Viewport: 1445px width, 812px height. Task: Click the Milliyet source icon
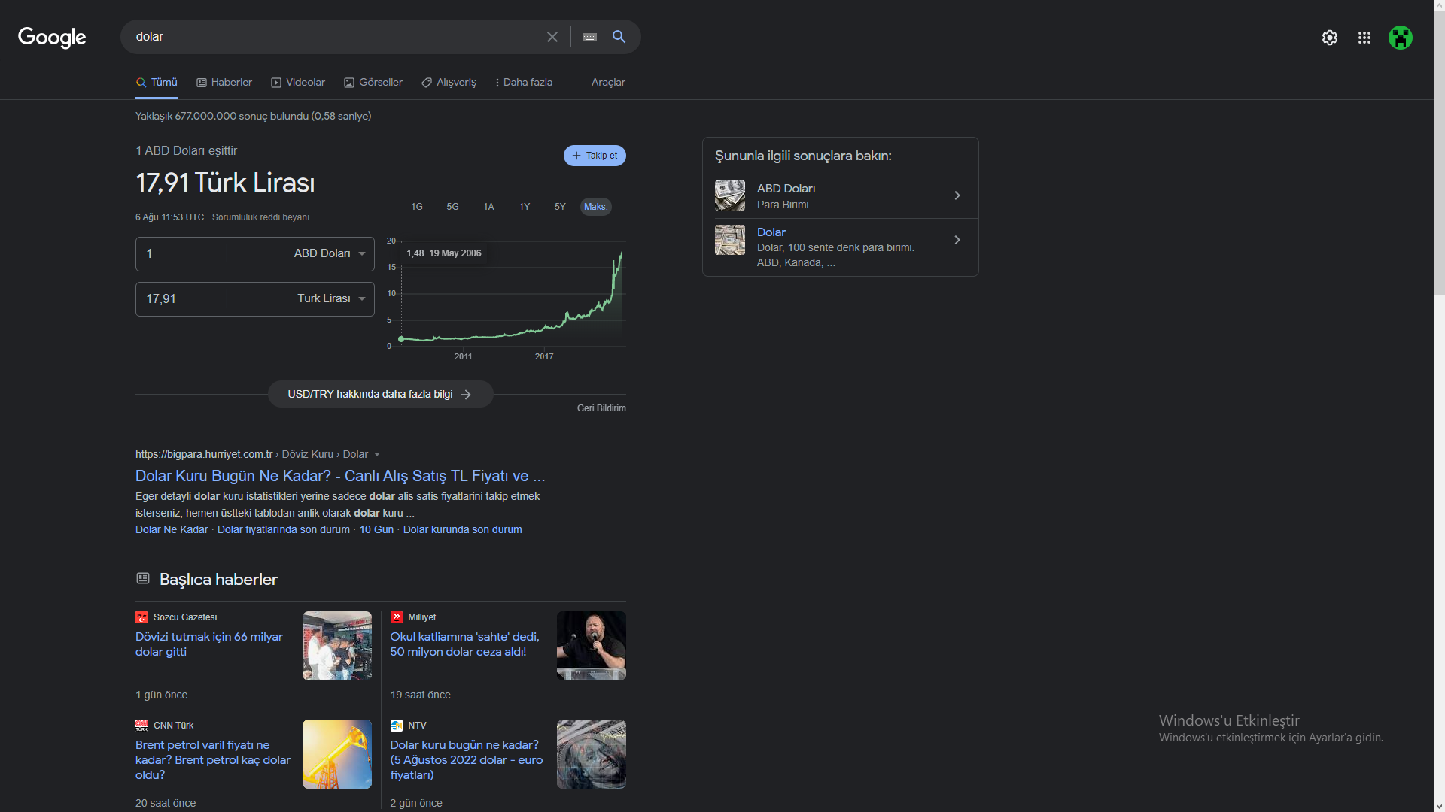point(397,617)
